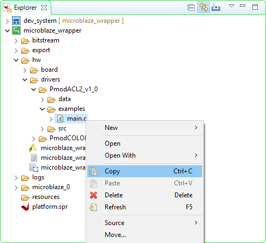Click the red X Delete icon
The height and width of the screenshot is (243, 266).
click(x=93, y=195)
